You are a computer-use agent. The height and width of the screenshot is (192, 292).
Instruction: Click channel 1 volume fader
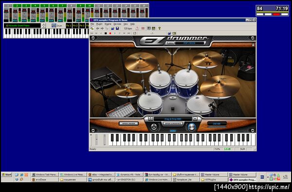coord(6,12)
